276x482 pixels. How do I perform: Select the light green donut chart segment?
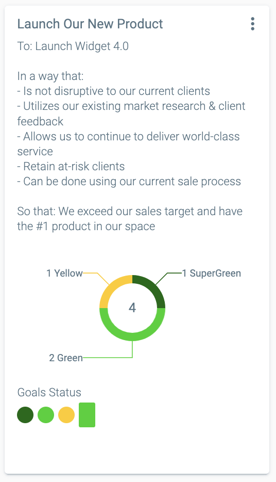point(132,336)
